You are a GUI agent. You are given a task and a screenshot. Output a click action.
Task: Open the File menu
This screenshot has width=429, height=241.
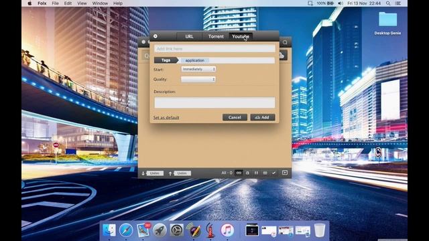point(55,3)
